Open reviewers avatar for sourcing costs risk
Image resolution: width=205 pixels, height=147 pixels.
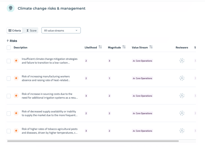182,96
